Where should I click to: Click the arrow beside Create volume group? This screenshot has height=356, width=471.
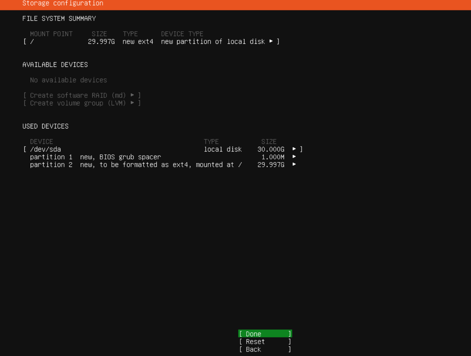coord(132,103)
